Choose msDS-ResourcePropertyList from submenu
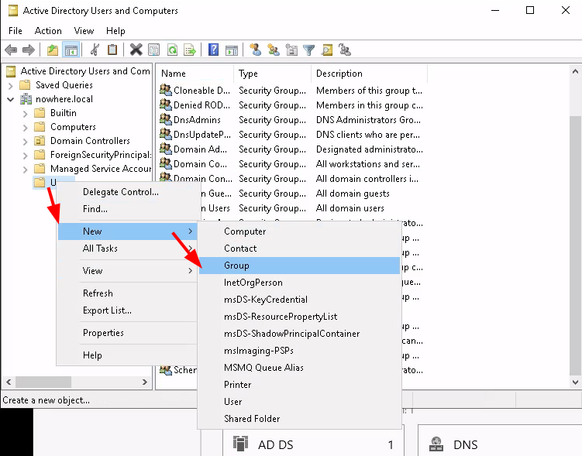This screenshot has width=582, height=456. pyautogui.click(x=300, y=317)
